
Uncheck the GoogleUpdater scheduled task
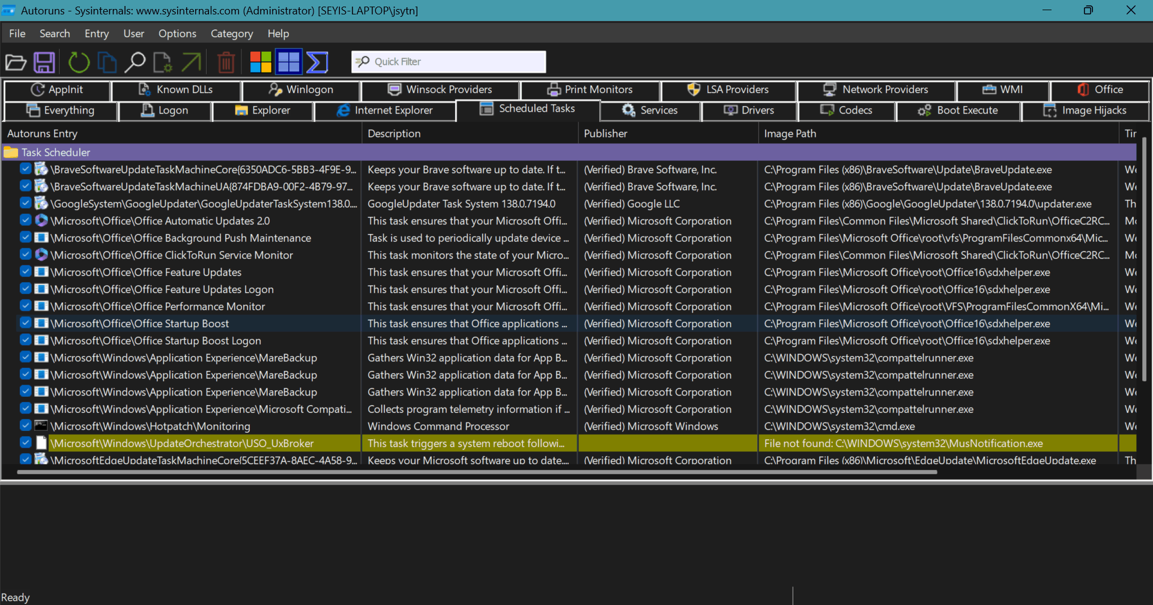[25, 203]
